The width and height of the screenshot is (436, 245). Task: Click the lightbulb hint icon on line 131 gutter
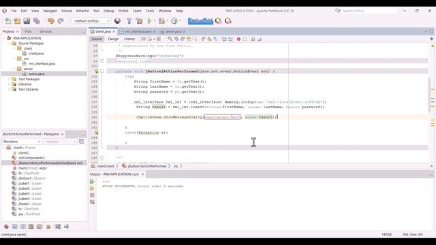[x=97, y=71]
